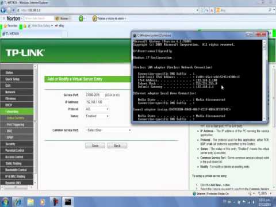Click the search magnifier icon
This screenshot has height=207, width=276.
click(270, 10)
